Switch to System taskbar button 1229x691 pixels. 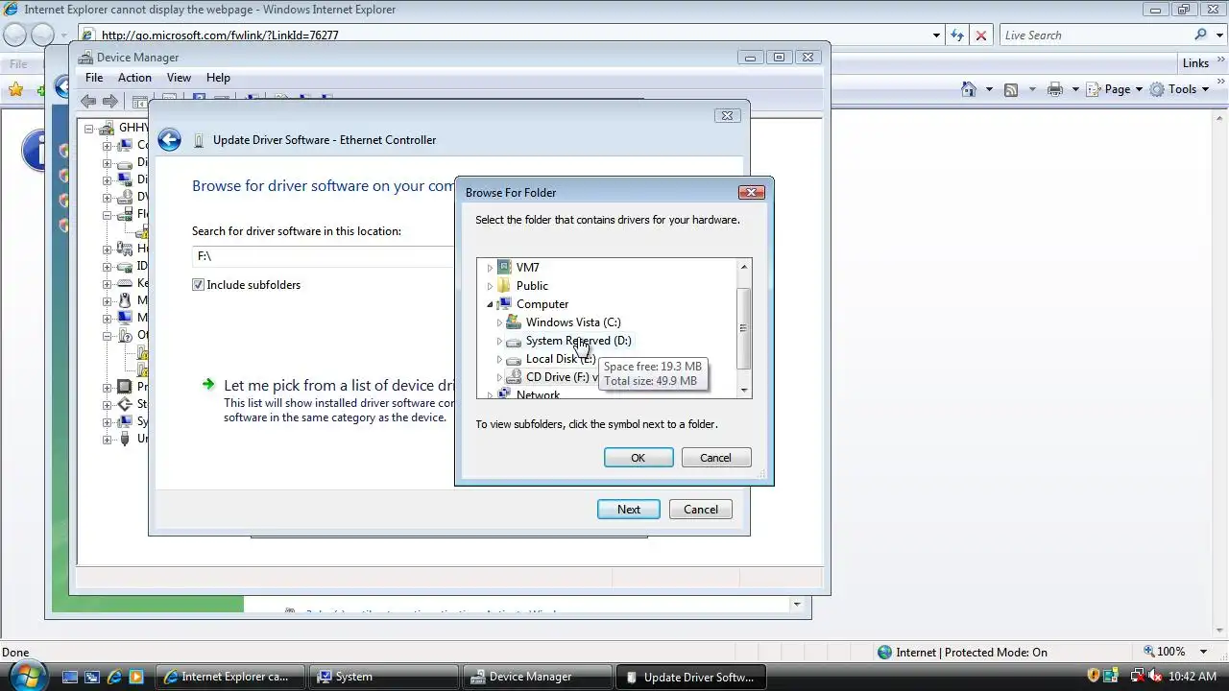click(384, 677)
